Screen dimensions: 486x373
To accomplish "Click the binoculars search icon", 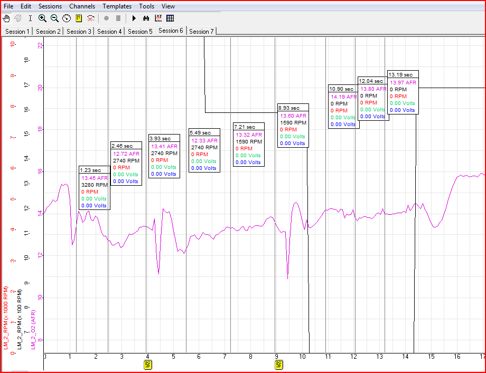I will click(146, 18).
